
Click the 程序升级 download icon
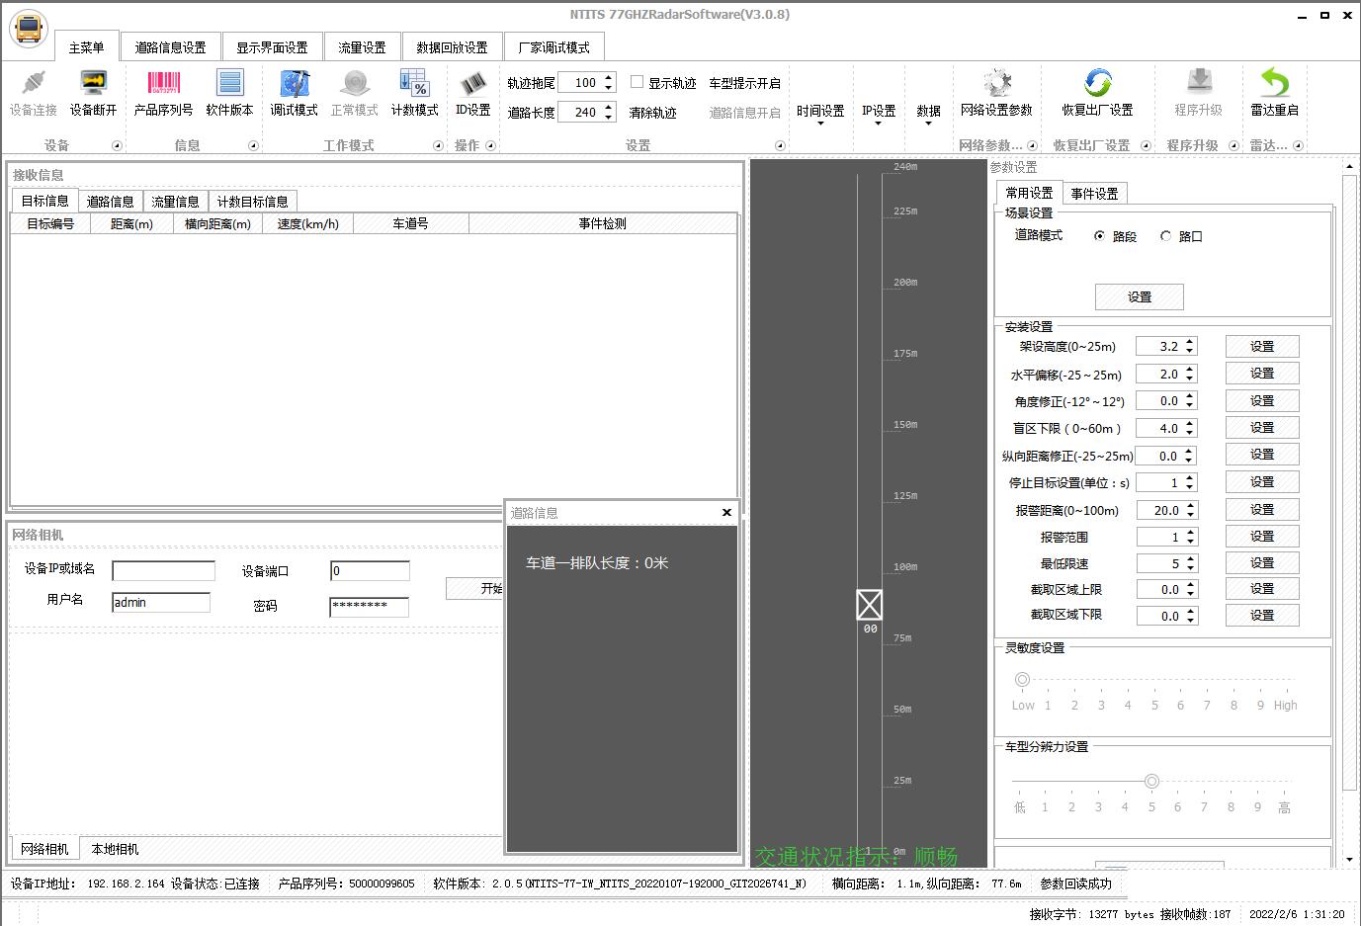click(1199, 83)
